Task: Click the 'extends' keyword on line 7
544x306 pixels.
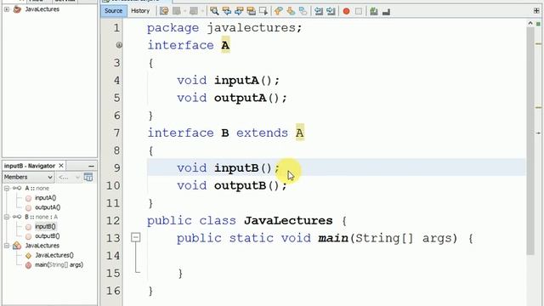Action: click(x=263, y=133)
